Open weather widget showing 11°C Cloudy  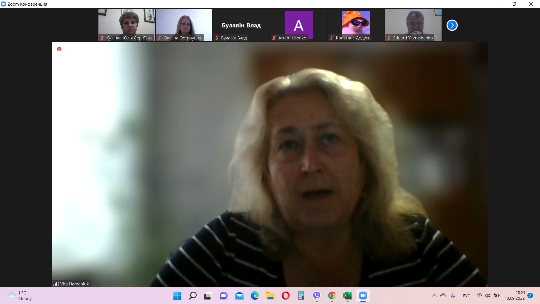20,296
